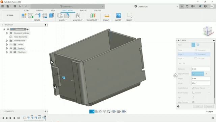This screenshot has height=122, width=216.
Task: Click the Measure icon above Inspect
Action: (x=107, y=16)
